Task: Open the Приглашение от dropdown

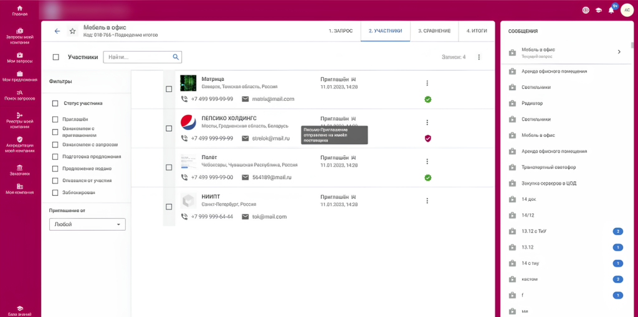Action: [87, 224]
